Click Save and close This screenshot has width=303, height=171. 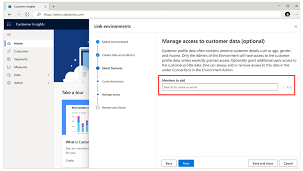point(263,164)
